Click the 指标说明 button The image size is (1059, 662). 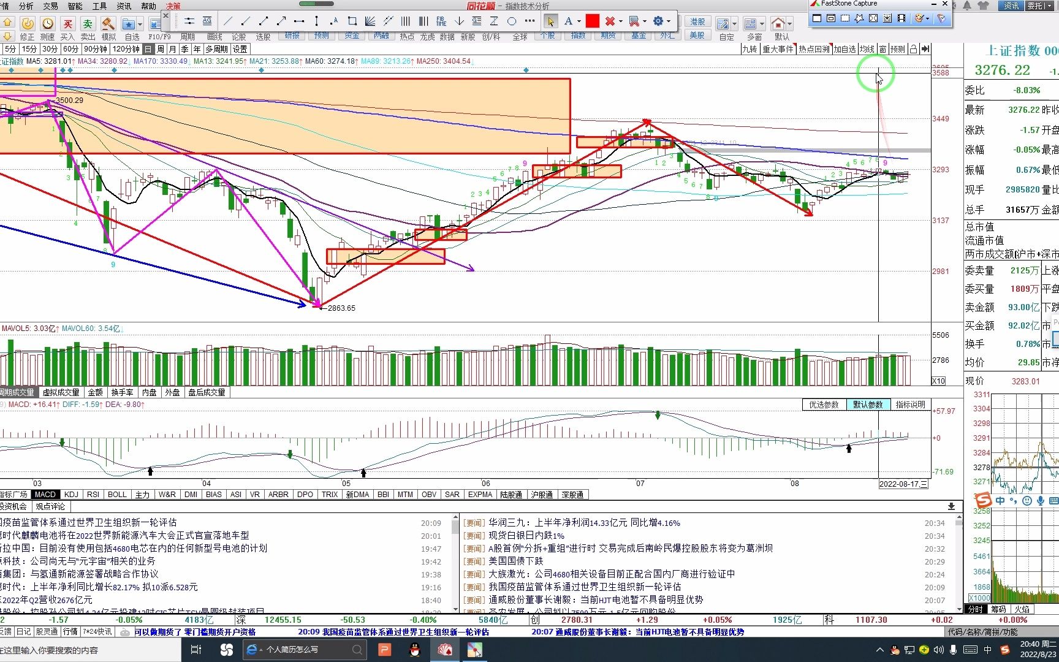tap(911, 405)
